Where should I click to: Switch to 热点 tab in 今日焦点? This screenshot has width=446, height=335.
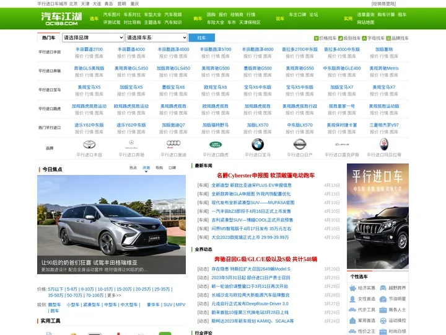point(133,167)
